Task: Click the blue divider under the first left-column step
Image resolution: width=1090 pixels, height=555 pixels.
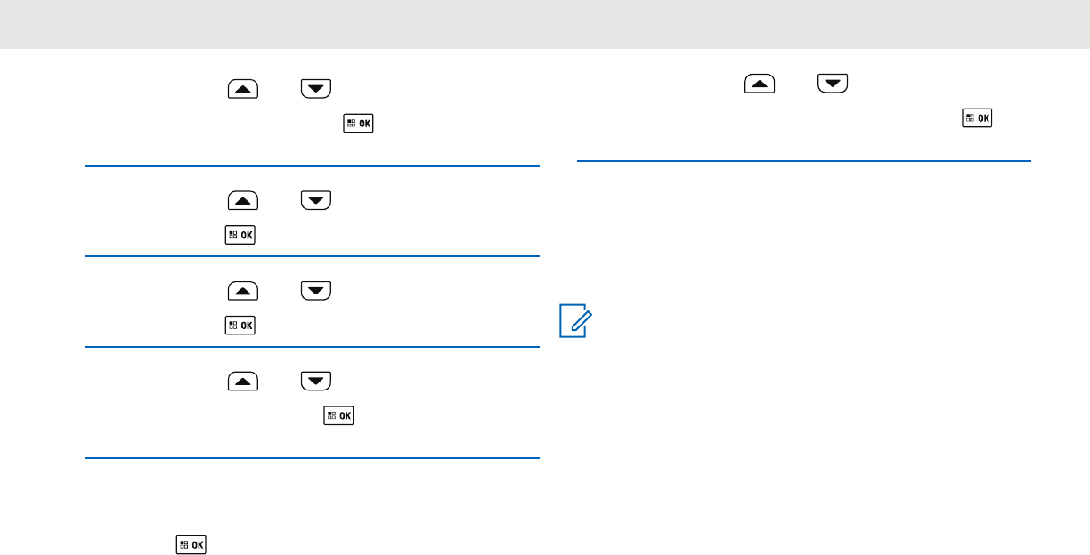Action: click(313, 165)
